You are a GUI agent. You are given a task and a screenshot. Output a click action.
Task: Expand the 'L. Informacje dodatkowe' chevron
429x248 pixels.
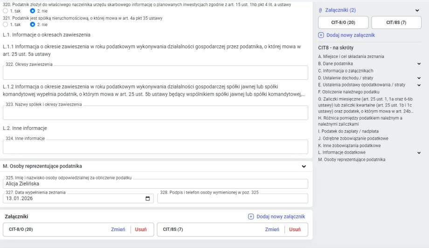419,153
